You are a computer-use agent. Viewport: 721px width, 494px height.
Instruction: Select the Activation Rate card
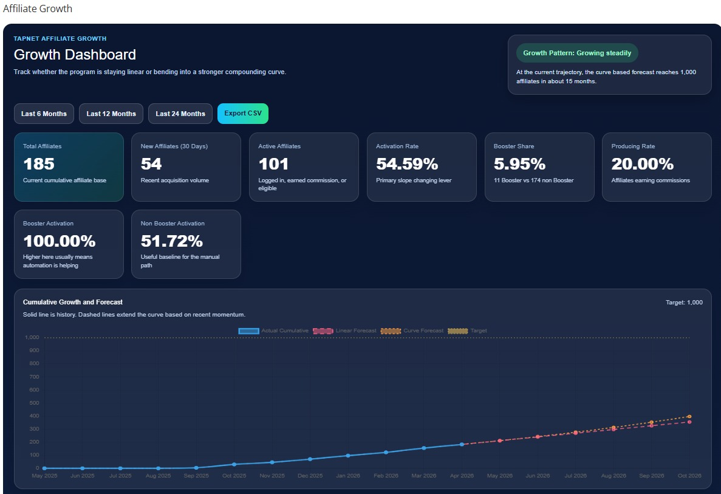click(422, 166)
